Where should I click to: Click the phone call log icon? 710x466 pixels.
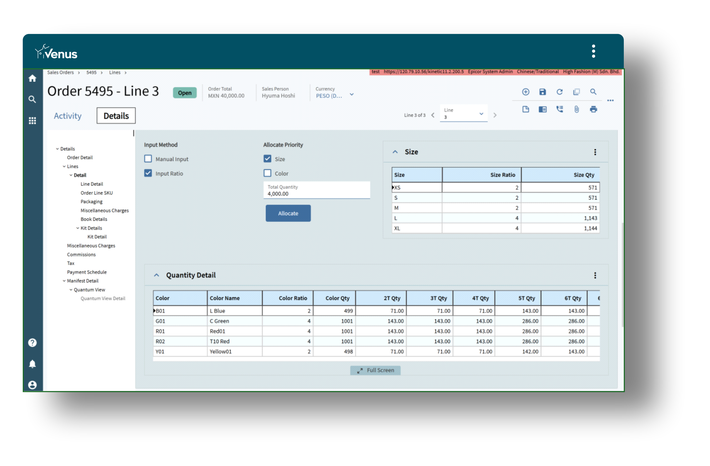(x=559, y=109)
